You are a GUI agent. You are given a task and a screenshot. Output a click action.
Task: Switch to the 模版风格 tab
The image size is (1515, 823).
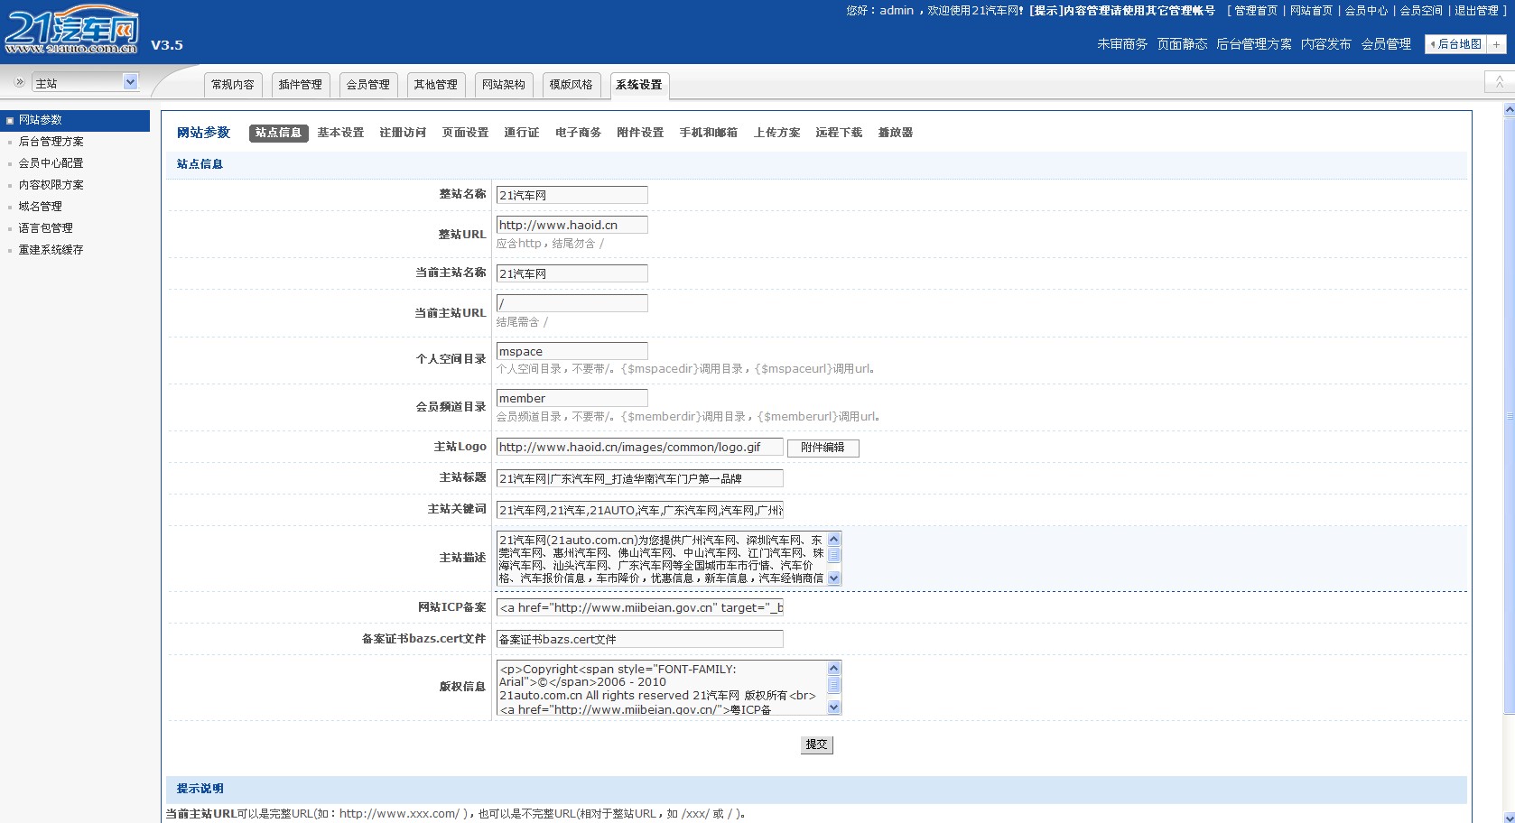pos(572,85)
